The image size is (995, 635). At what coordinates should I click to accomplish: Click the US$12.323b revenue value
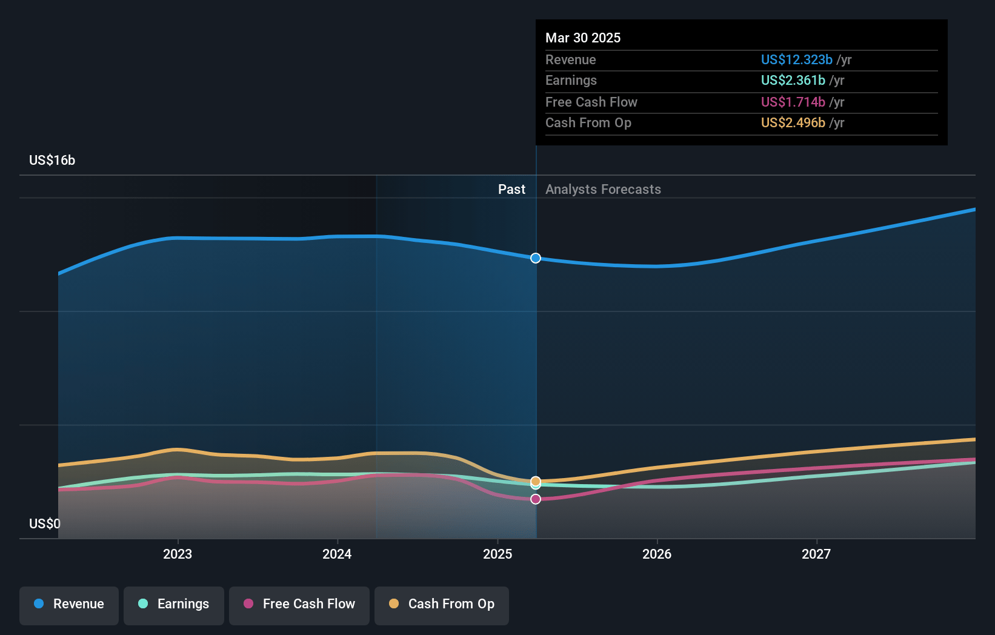click(x=796, y=59)
